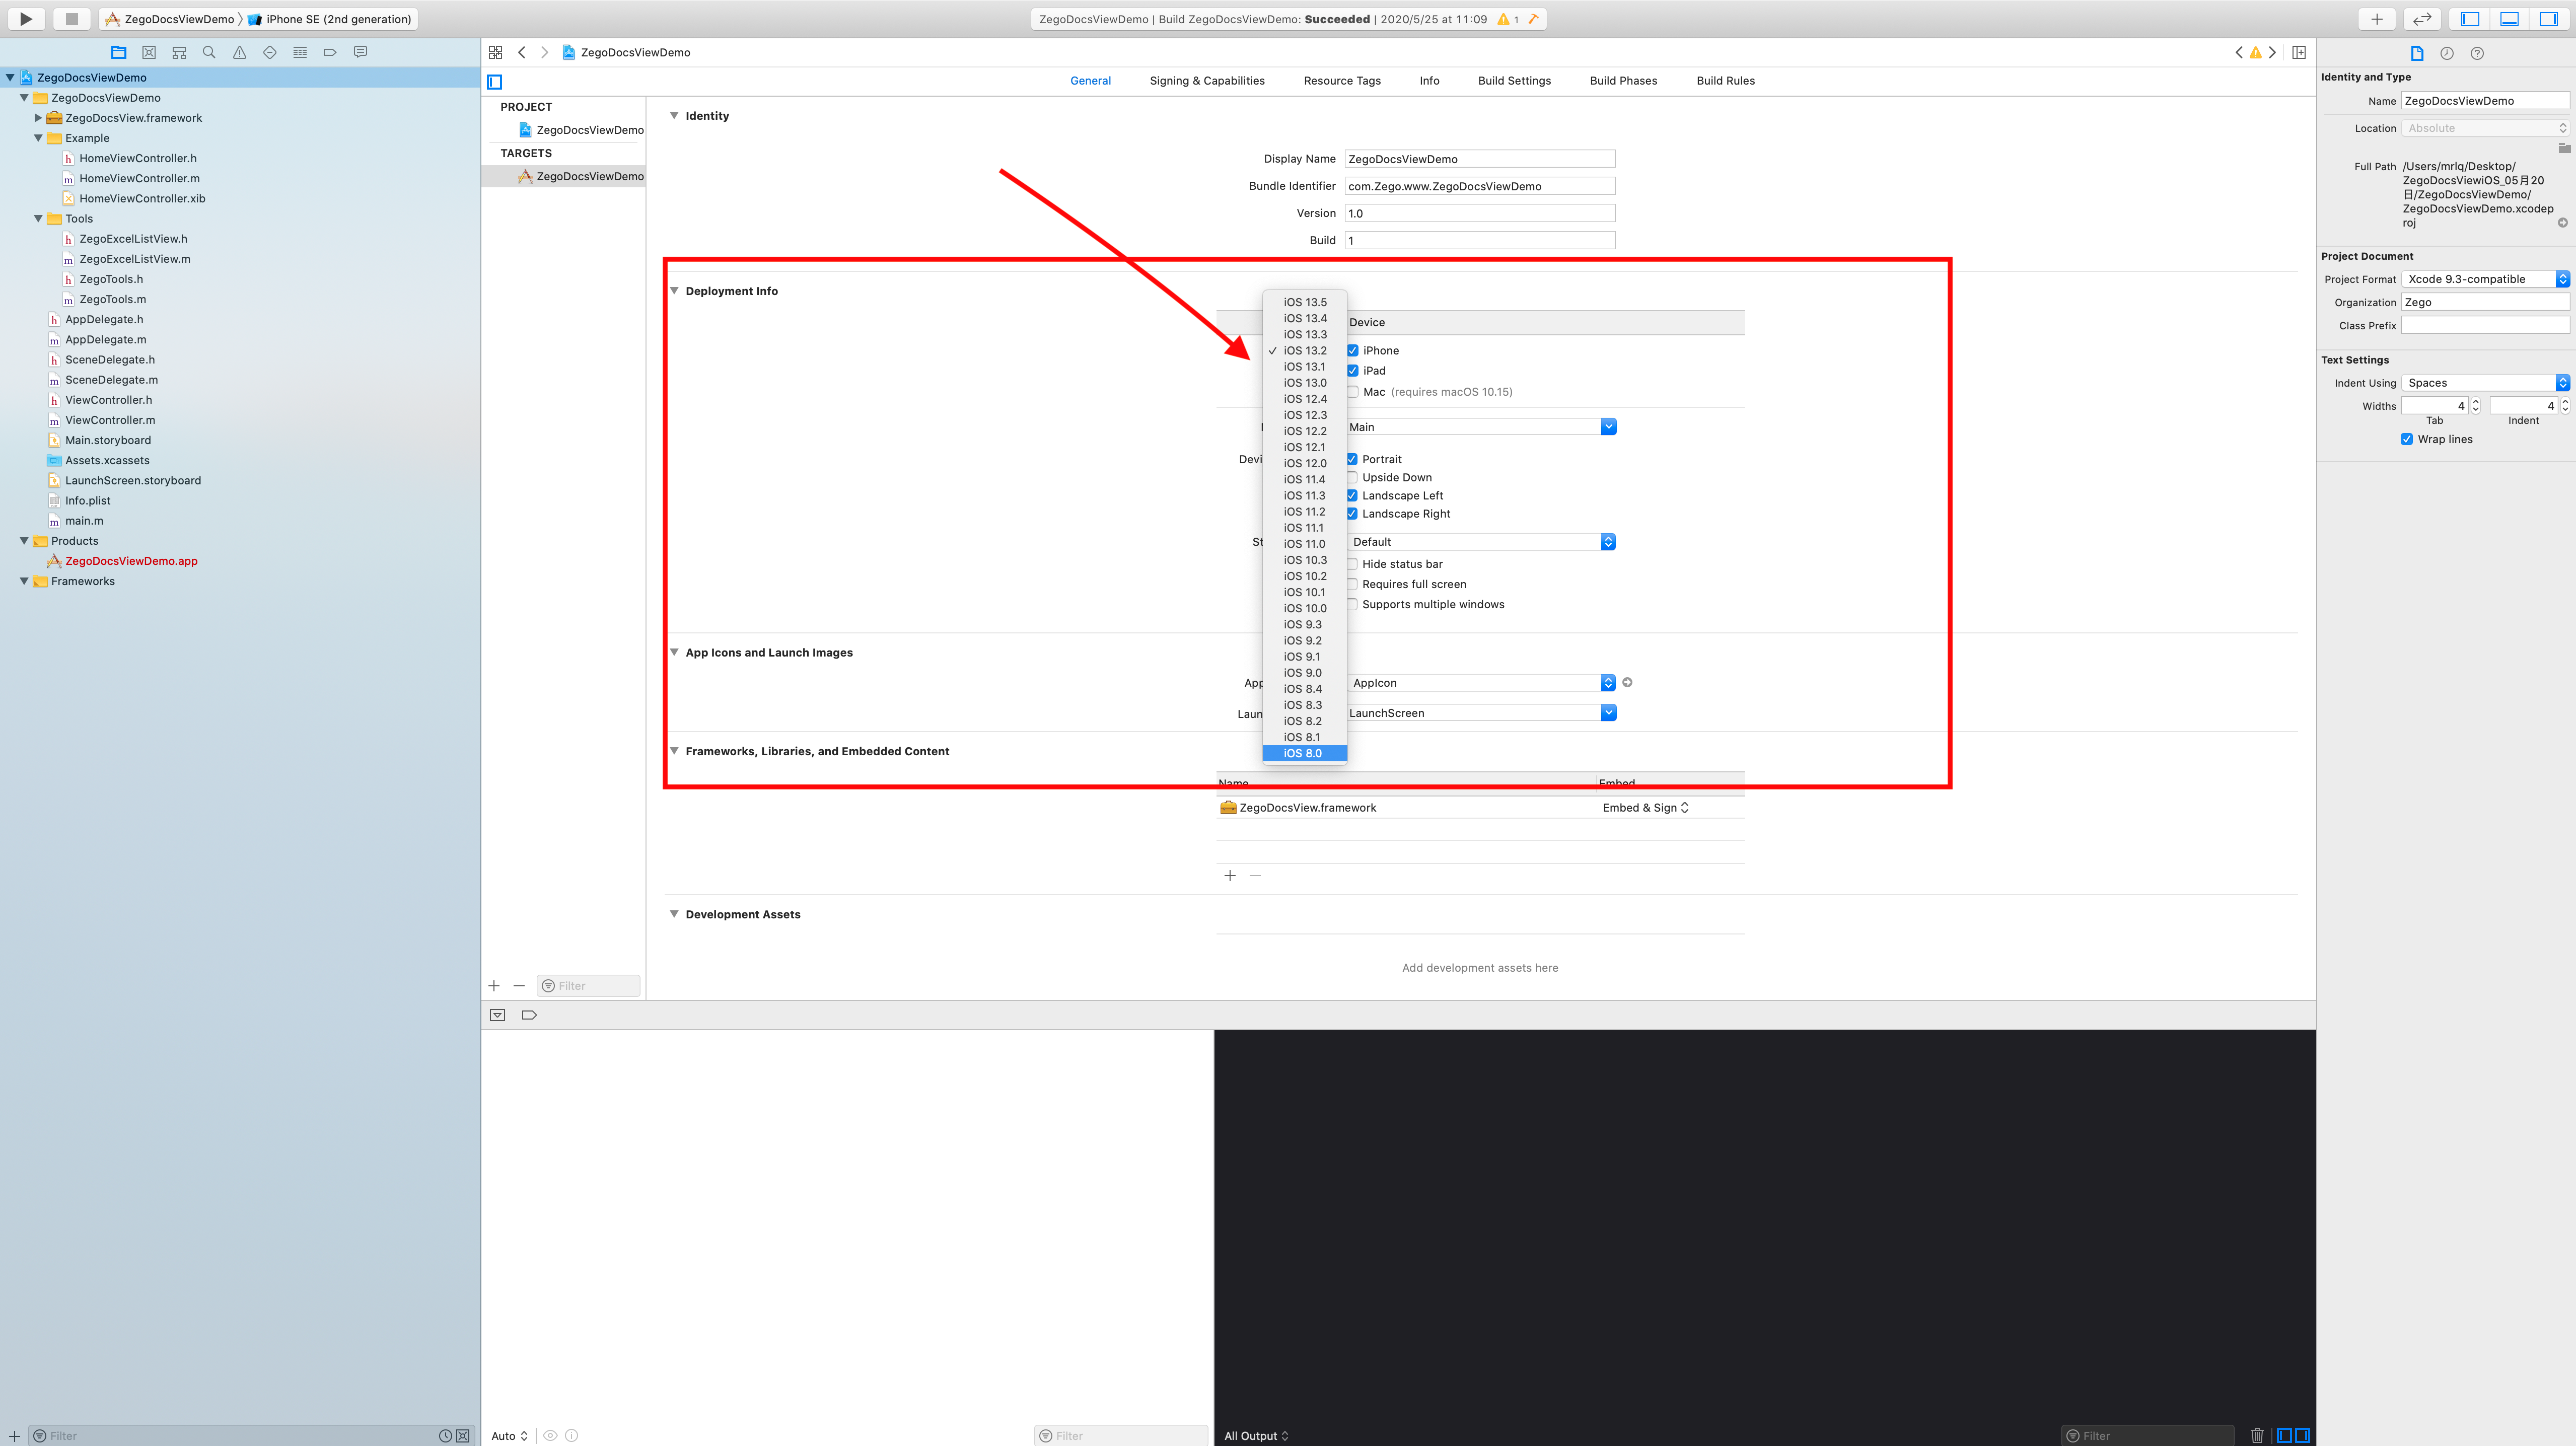Viewport: 2576px width, 1446px height.
Task: Toggle the right inspector panel
Action: (2548, 19)
